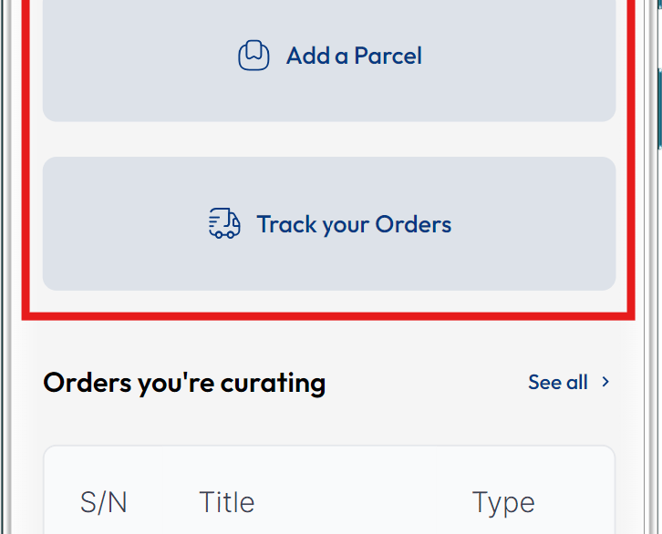Image resolution: width=662 pixels, height=534 pixels.
Task: Click the word "Parcel" in the first card
Action: (x=388, y=56)
